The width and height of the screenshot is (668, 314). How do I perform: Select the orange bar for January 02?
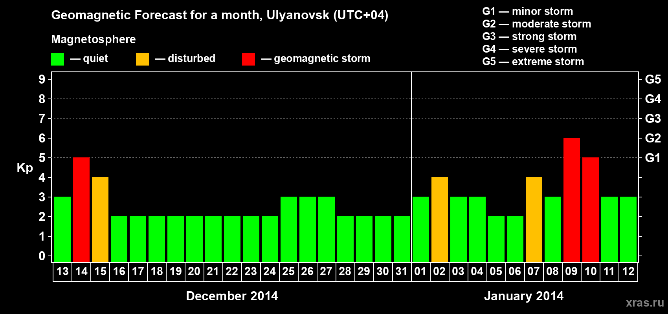[440, 220]
